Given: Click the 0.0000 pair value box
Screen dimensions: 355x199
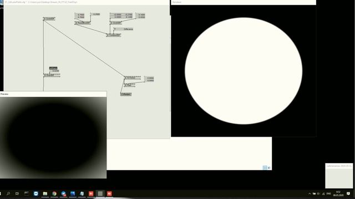Looking at the screenshot, I should [x=149, y=79].
